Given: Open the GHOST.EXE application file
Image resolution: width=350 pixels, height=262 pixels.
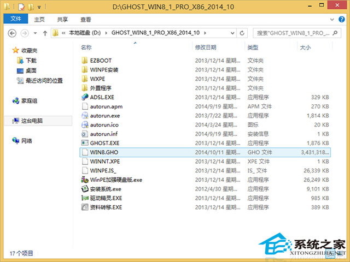Looking at the screenshot, I should [x=101, y=143].
